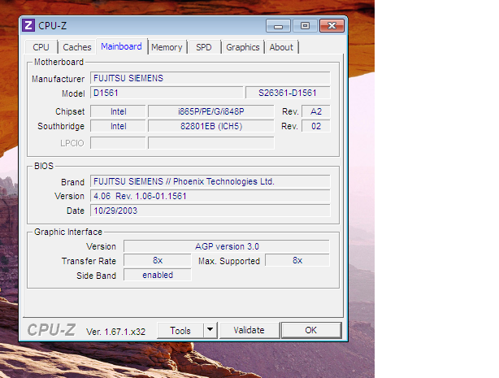Open the About tab
The image size is (499, 378).
click(x=281, y=47)
